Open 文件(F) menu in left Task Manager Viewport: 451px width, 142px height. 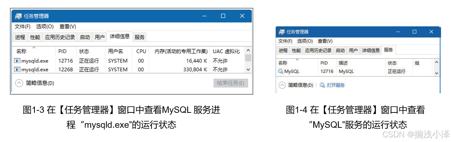22,26
